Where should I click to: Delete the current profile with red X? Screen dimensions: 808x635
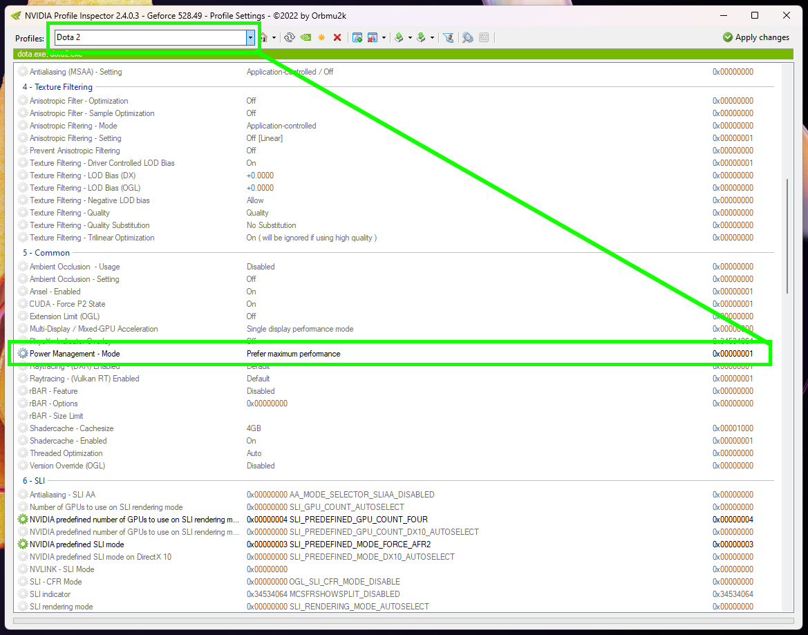tap(337, 37)
